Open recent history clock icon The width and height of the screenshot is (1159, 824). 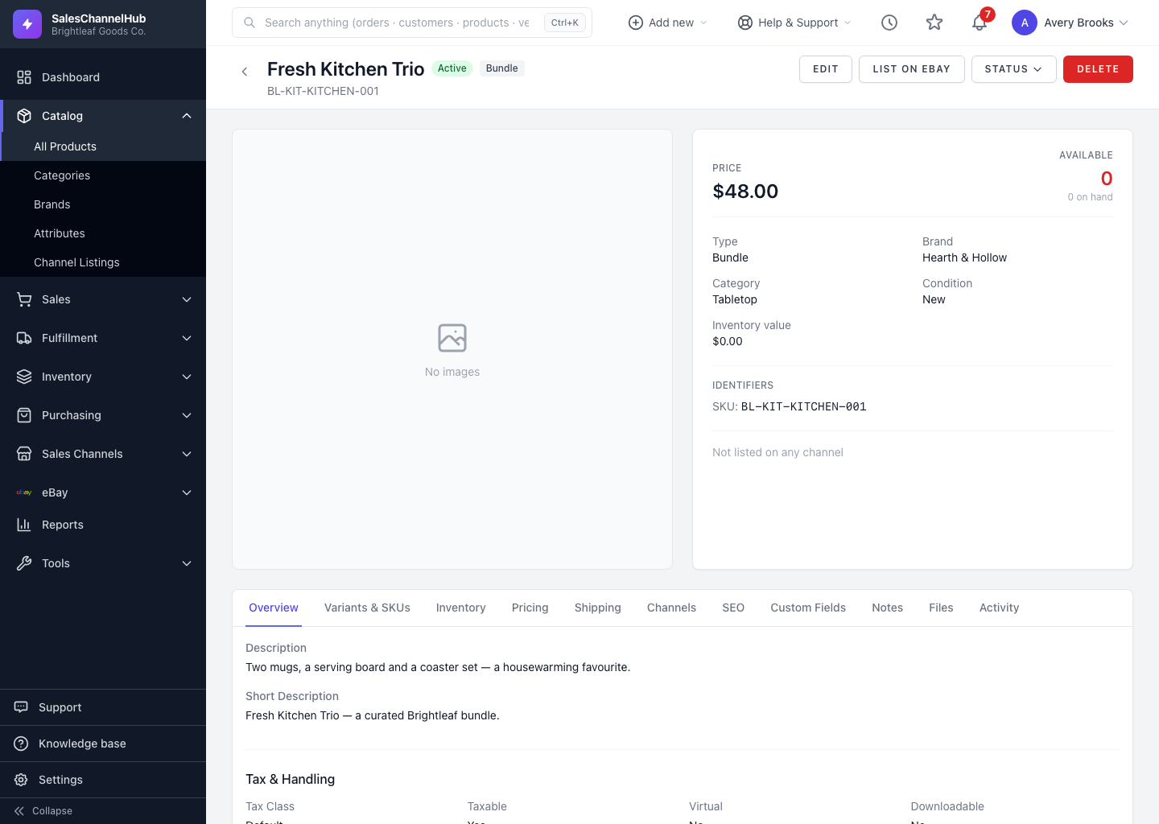[x=889, y=23]
